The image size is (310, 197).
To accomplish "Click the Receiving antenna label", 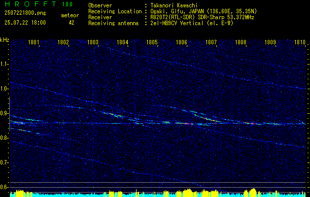I will click(113, 23).
